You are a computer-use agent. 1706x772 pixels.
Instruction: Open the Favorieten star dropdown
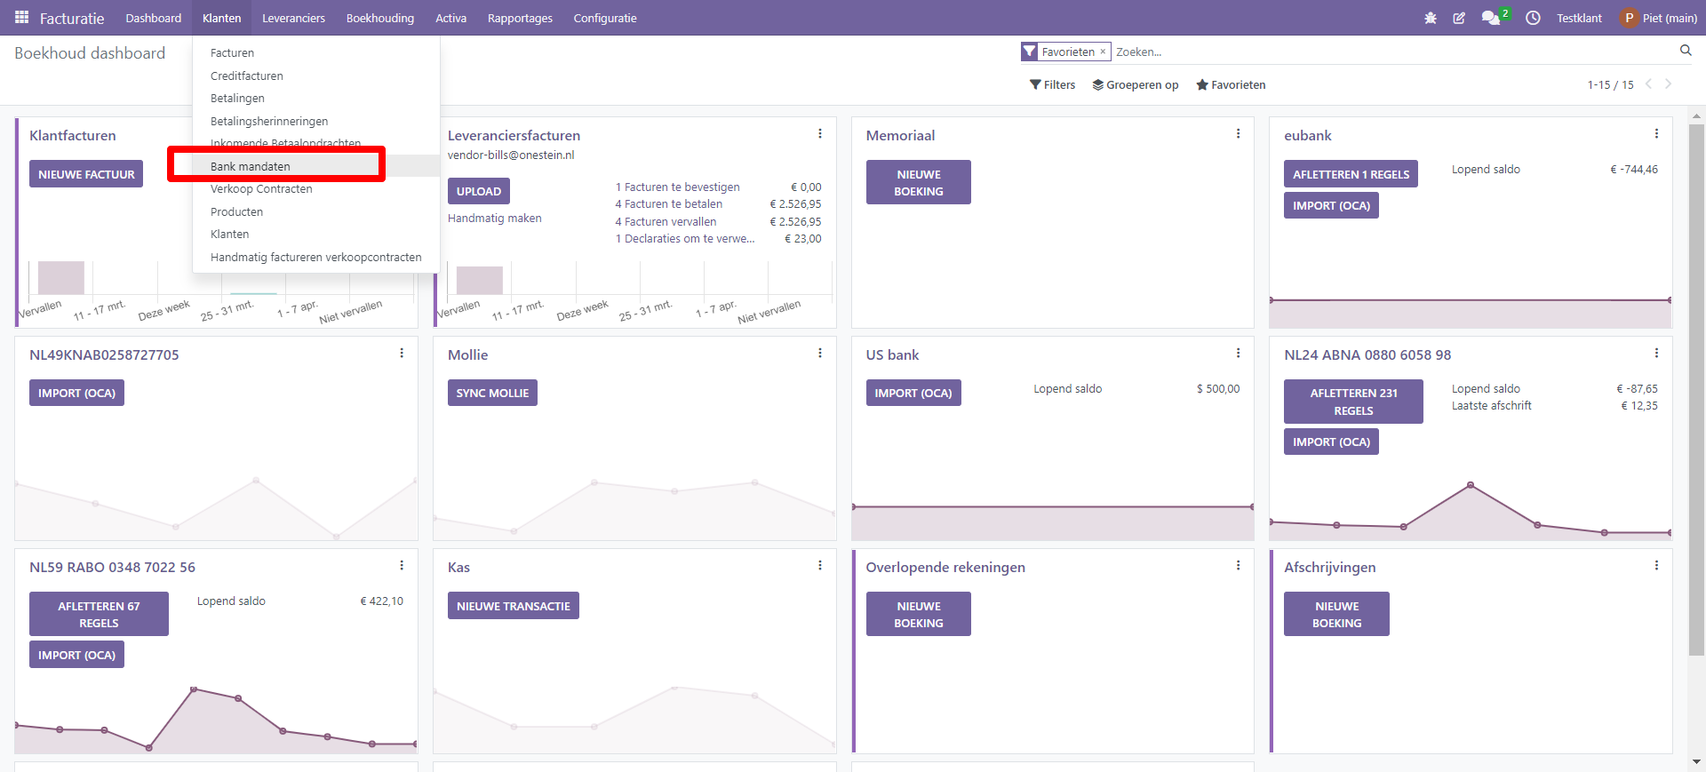(1231, 85)
